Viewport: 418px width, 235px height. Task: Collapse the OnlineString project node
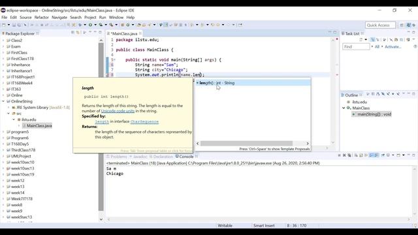[x=3, y=101]
